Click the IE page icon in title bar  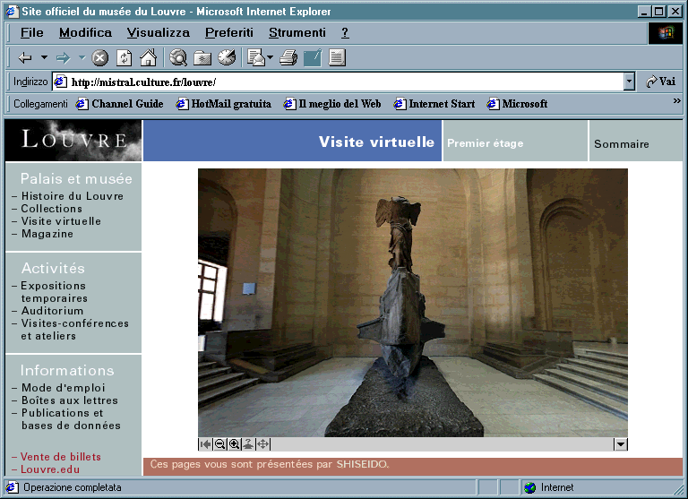point(13,12)
